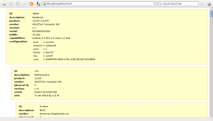The width and height of the screenshot is (213, 121).
Task: Select the Motherboard description text
Action: tap(42, 75)
